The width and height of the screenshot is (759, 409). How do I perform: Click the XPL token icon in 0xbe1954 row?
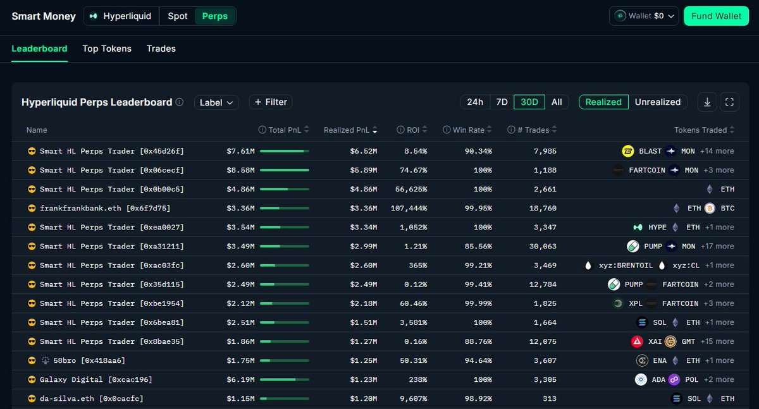coord(618,303)
